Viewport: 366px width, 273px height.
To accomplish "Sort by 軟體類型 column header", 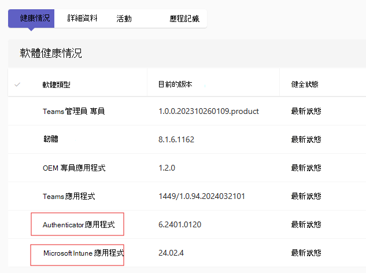I will [x=56, y=84].
